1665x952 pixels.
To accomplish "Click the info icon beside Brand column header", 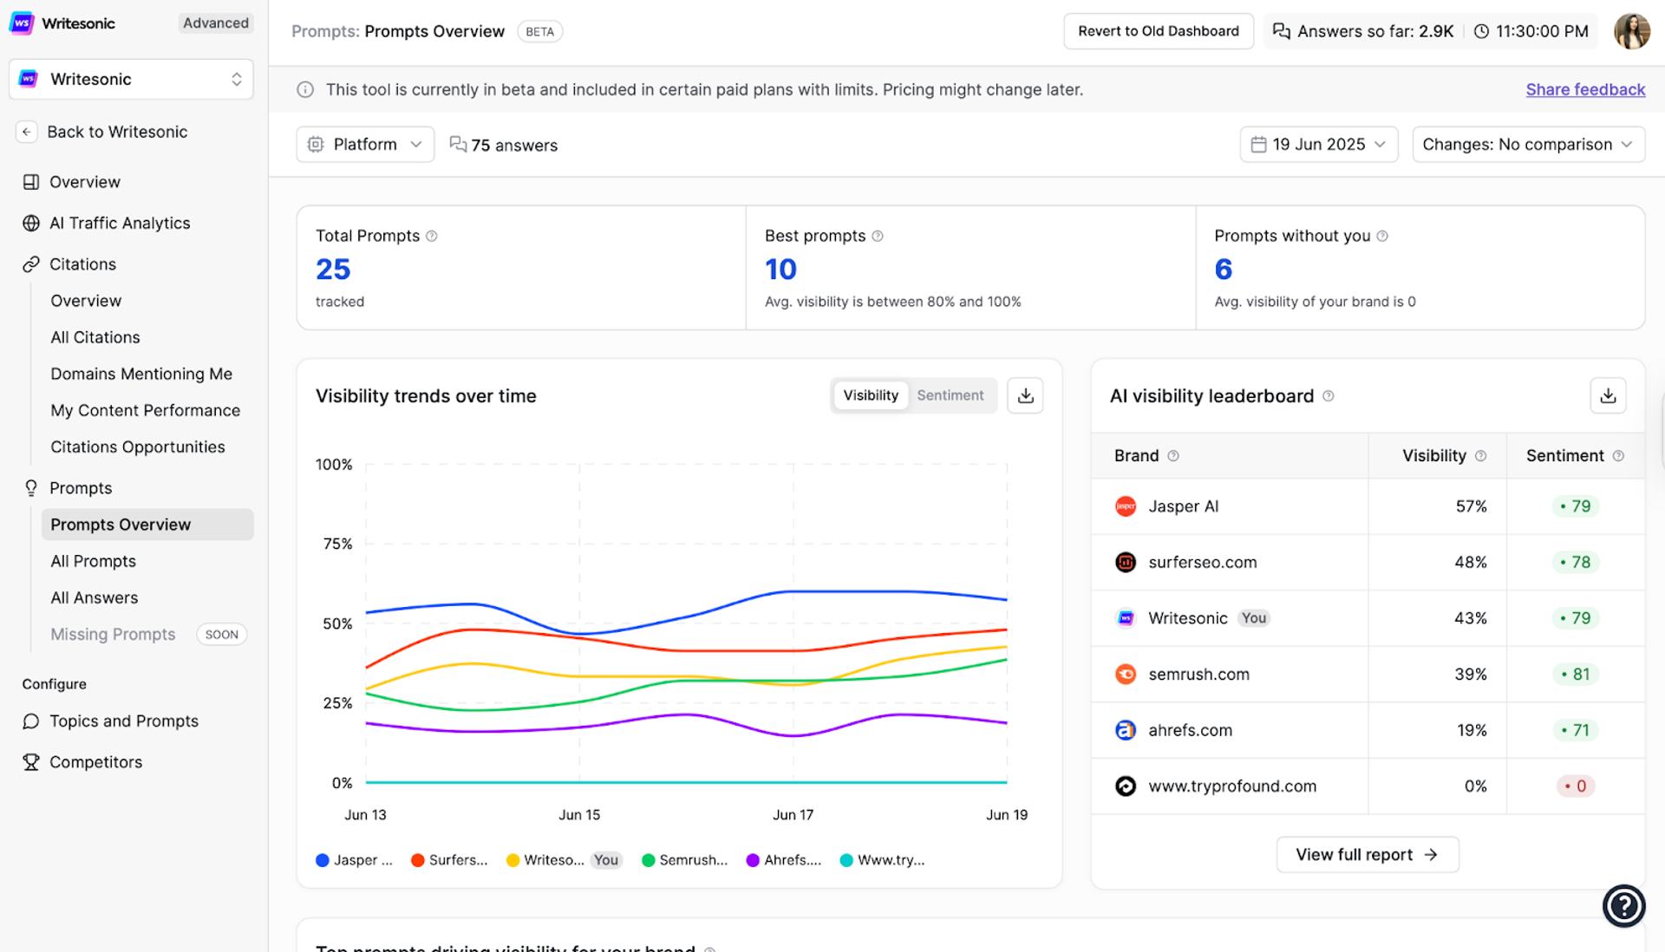I will pyautogui.click(x=1173, y=456).
